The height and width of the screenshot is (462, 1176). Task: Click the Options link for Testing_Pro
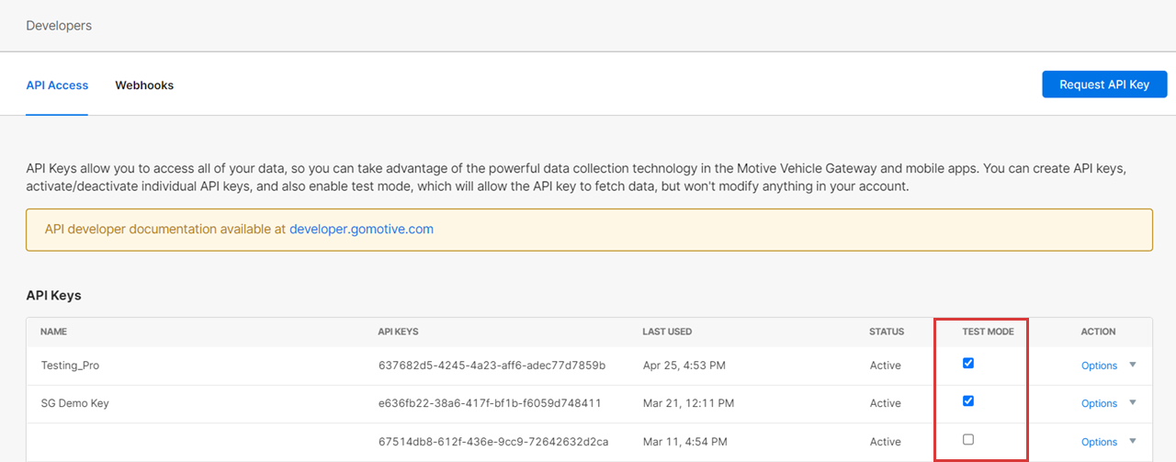[1099, 366]
